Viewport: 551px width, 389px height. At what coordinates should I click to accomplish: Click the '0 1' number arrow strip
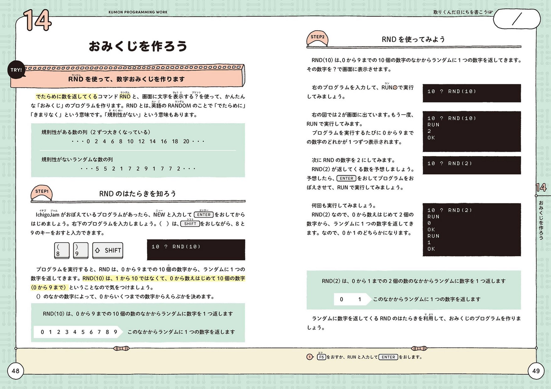point(353,299)
